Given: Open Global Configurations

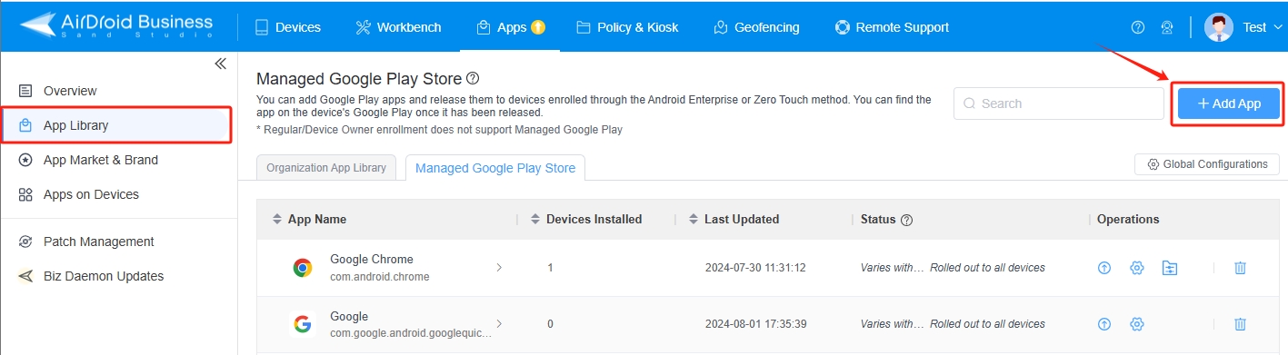Looking at the screenshot, I should 1207,164.
